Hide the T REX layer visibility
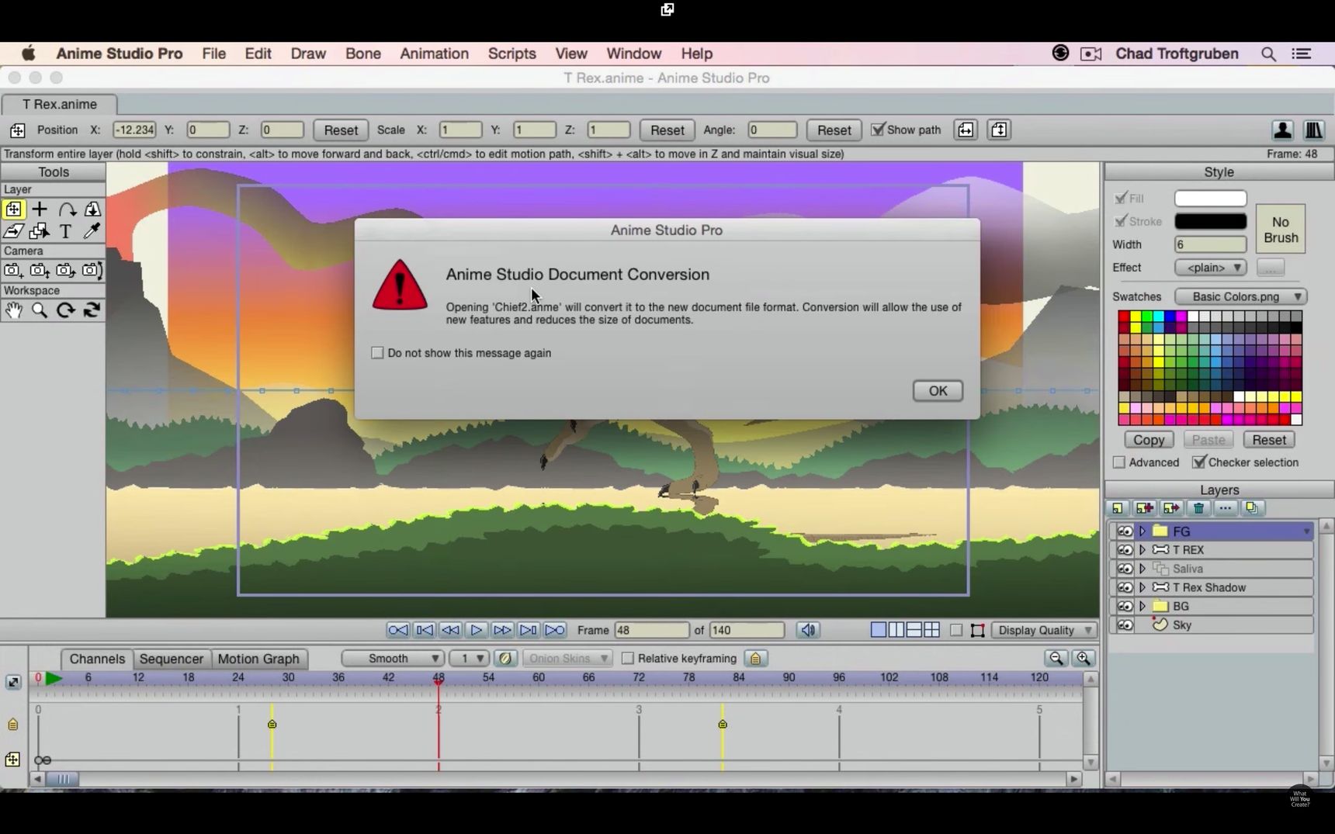This screenshot has width=1335, height=834. (1125, 550)
